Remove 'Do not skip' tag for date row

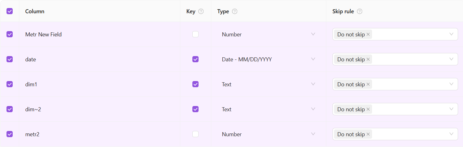368,59
